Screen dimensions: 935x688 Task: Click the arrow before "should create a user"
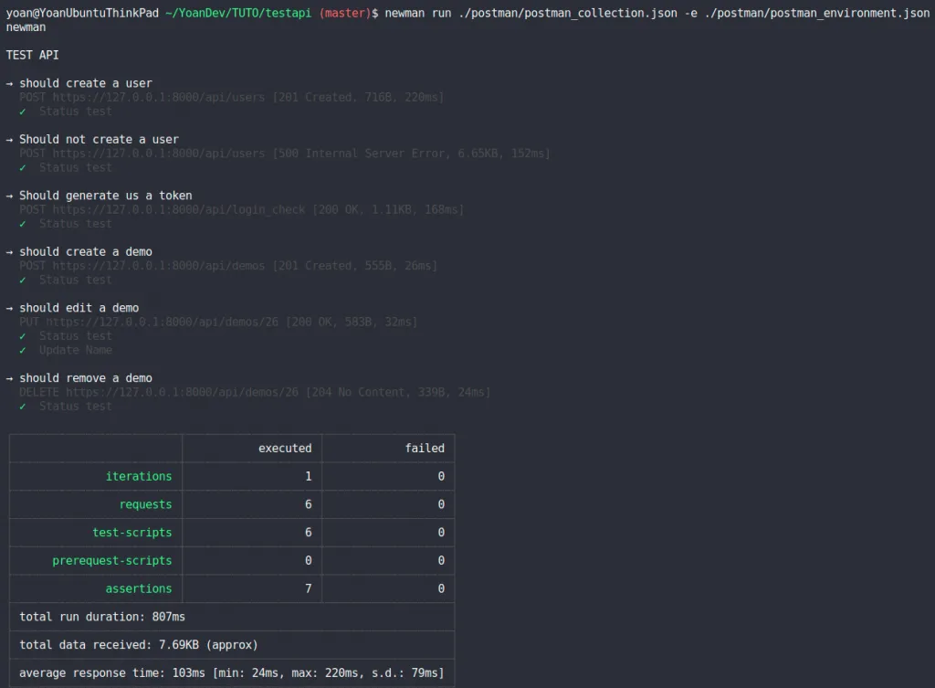coord(9,83)
